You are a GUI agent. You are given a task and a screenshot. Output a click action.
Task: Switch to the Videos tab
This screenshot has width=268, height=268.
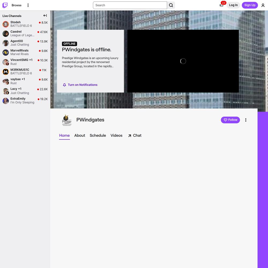[116, 135]
